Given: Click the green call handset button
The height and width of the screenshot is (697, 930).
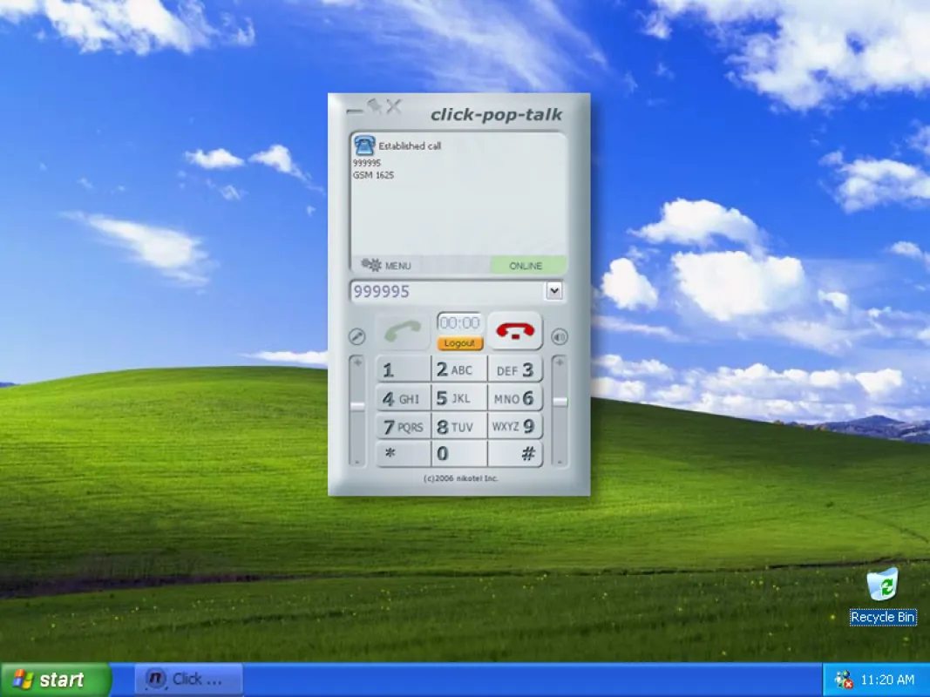Looking at the screenshot, I should [x=403, y=331].
